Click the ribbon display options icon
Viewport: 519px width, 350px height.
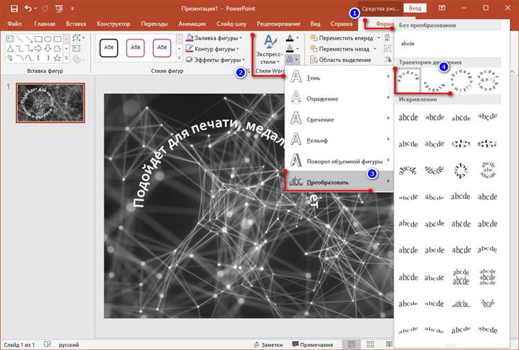point(441,8)
